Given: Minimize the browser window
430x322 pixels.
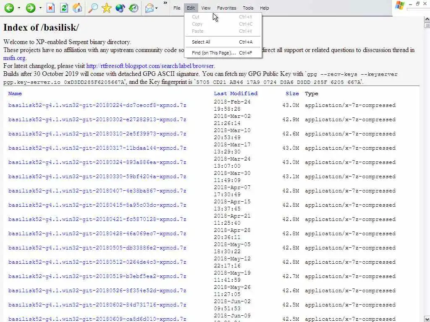Looking at the screenshot, I should point(410,4).
